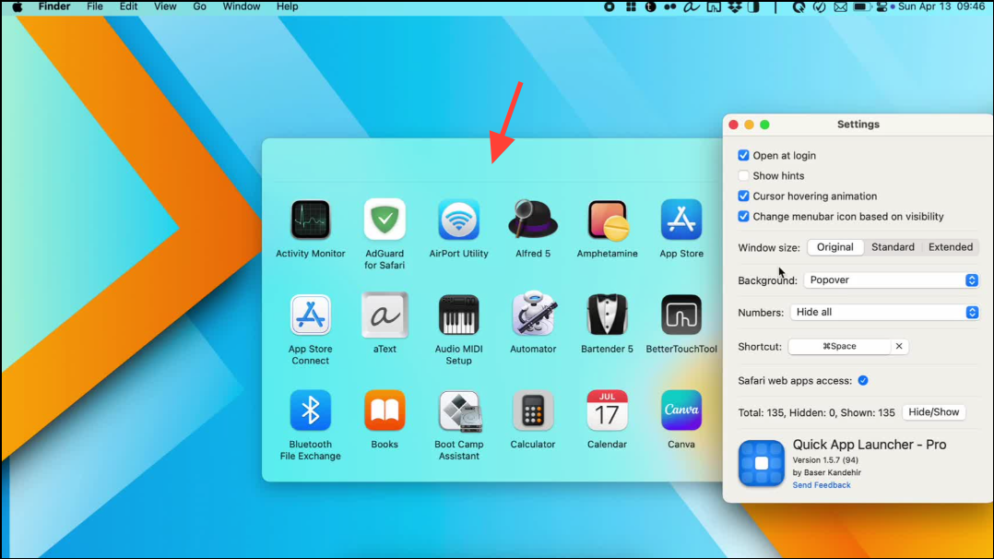The height and width of the screenshot is (559, 994).
Task: Open aText app
Action: 385,315
